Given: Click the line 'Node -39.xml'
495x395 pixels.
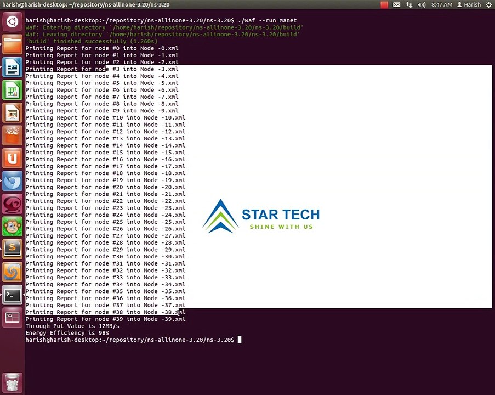Looking at the screenshot, I should tap(105, 319).
